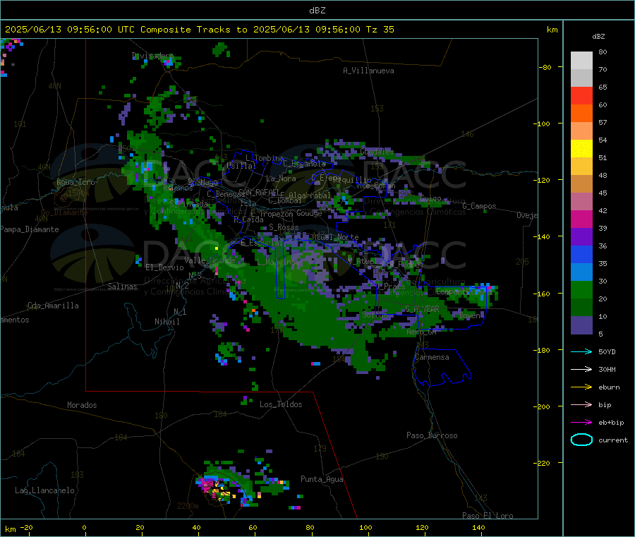Pick the red 60-65 dBZ swatch
Image resolution: width=635 pixels, height=537 pixels.
click(x=581, y=95)
